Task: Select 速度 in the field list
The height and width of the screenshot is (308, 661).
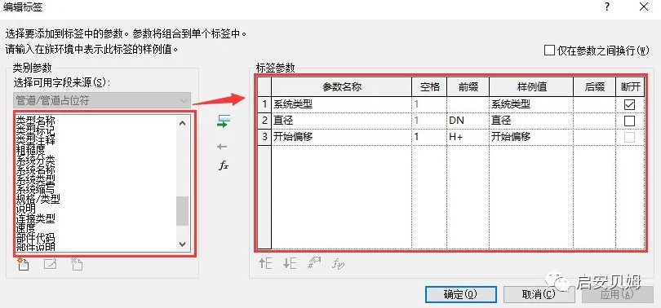Action: tap(26, 228)
